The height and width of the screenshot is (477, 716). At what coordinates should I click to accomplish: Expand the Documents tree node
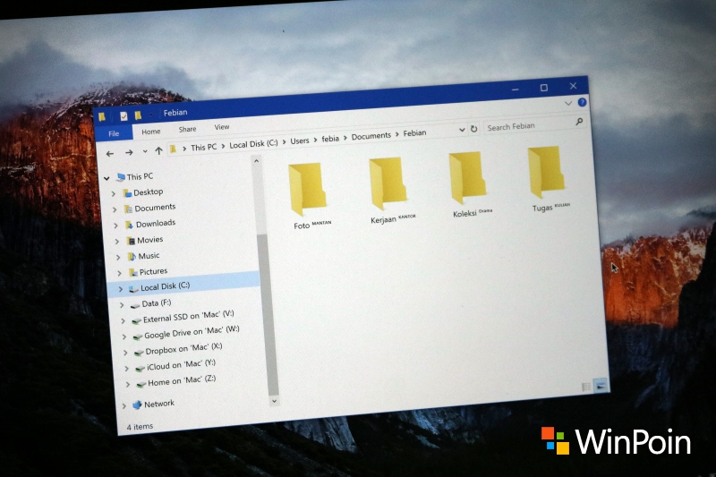point(115,209)
